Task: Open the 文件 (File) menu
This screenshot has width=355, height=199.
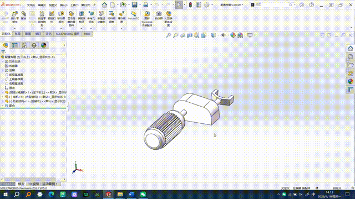Action: 31,5
